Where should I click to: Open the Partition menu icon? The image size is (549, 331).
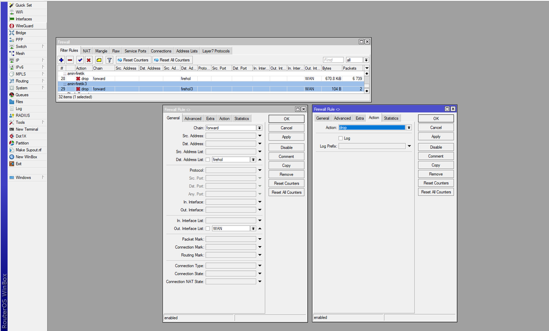[x=12, y=143]
